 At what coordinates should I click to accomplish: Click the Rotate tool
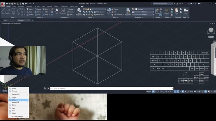38,9
